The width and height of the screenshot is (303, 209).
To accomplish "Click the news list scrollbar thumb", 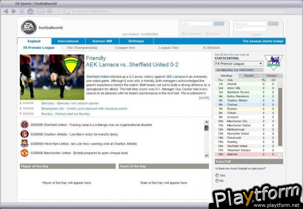I will click(206, 128).
